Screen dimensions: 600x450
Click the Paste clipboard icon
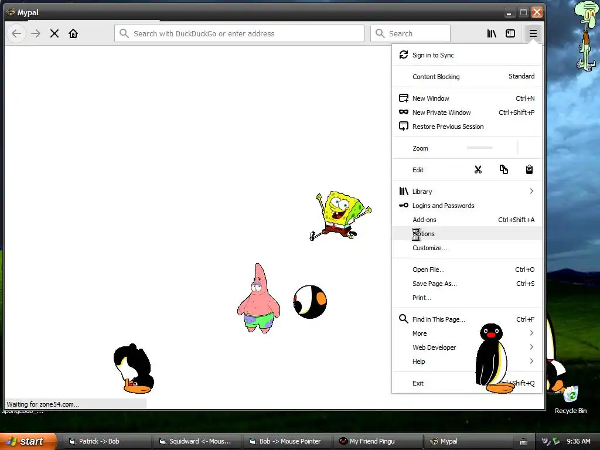coord(529,169)
